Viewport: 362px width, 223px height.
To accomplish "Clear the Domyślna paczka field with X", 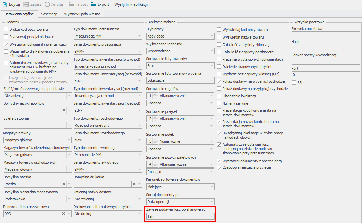I will click(x=63, y=184).
